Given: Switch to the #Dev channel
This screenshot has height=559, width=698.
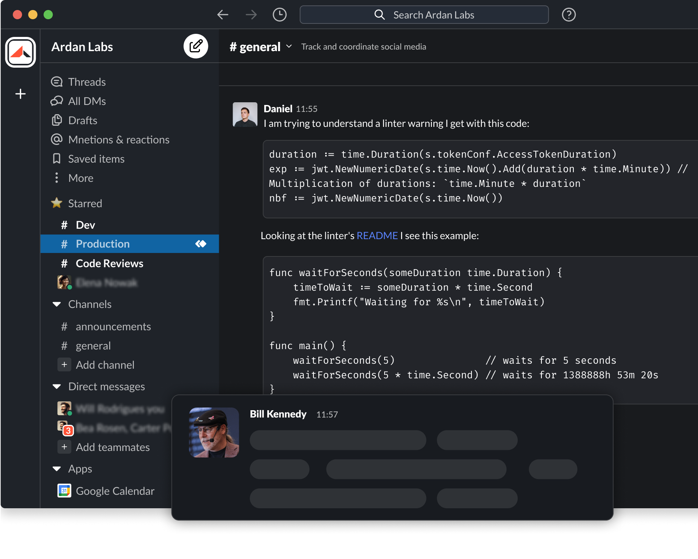Looking at the screenshot, I should (x=85, y=225).
